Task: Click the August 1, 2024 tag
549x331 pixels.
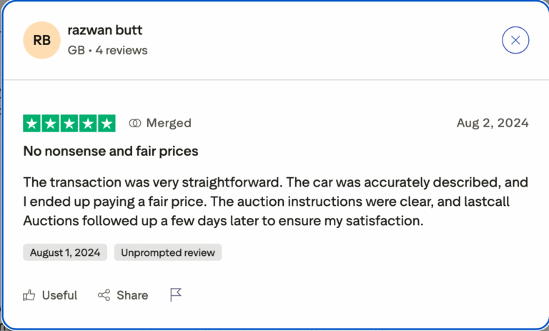Action: [x=66, y=252]
